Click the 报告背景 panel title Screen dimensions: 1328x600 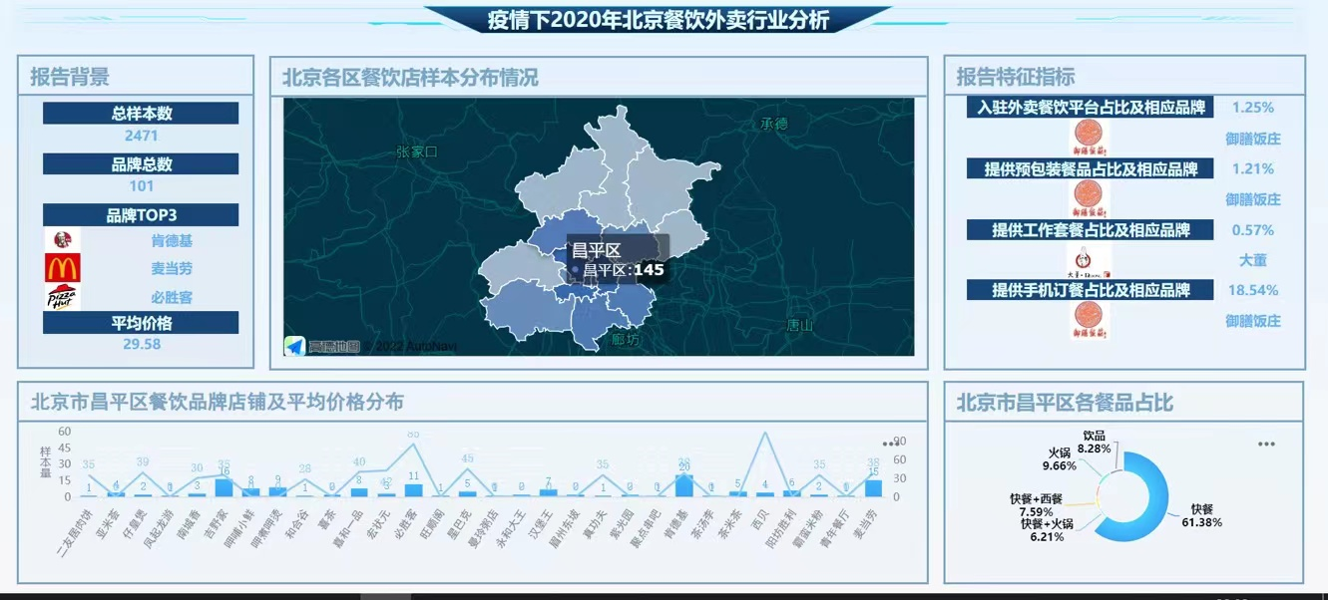click(x=70, y=77)
